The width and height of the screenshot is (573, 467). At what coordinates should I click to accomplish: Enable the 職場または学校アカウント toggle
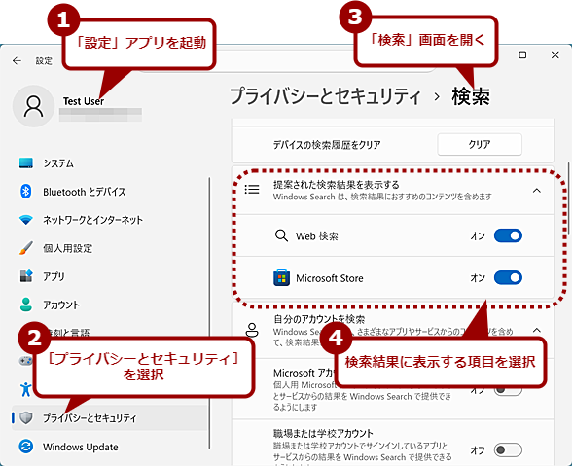pos(508,449)
